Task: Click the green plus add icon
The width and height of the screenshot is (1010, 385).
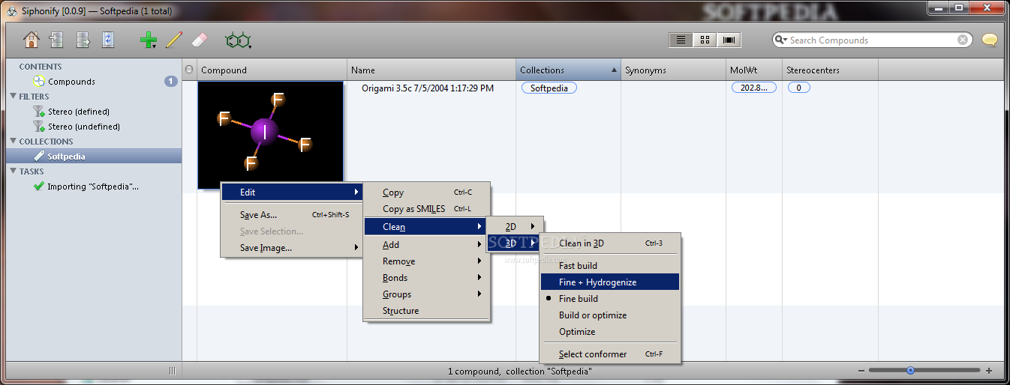Action: point(149,40)
